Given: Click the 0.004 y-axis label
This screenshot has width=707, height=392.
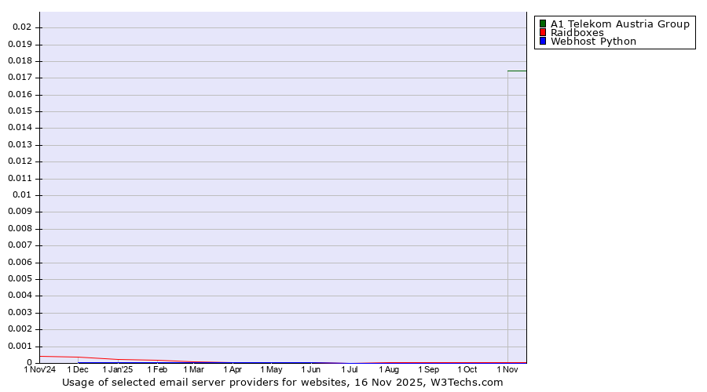Looking at the screenshot, I should [20, 296].
